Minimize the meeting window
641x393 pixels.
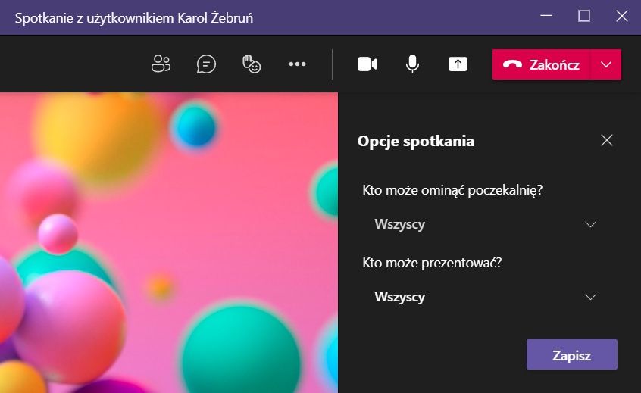pyautogui.click(x=546, y=17)
